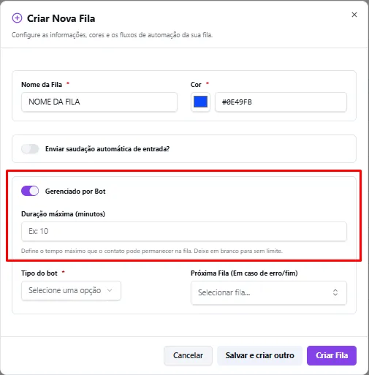Disable the Gerenciado por Bot switch
Viewport: 369px width, 375px height.
[x=30, y=191]
